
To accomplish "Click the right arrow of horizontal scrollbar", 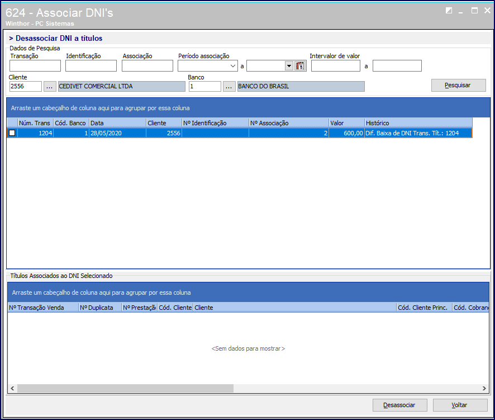I will (x=484, y=388).
